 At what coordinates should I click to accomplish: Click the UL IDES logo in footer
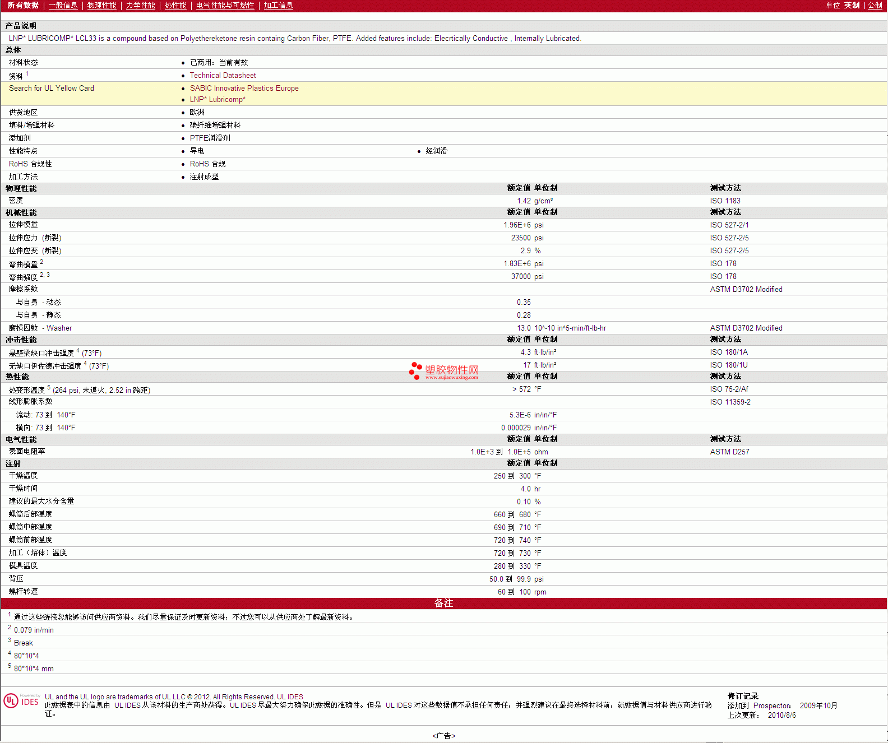pos(21,701)
